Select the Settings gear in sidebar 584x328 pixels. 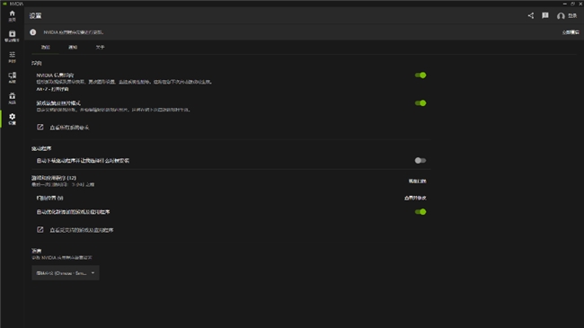coord(12,119)
